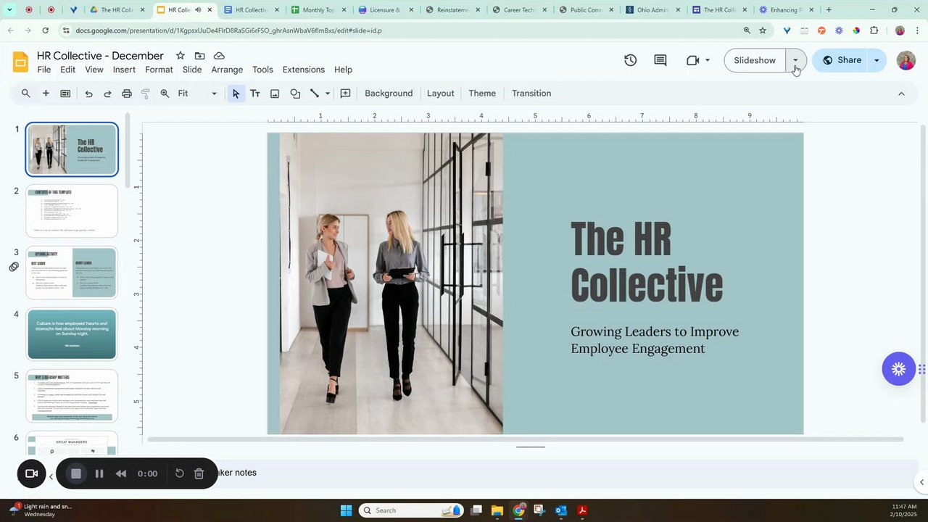Open the Help menu
Image resolution: width=928 pixels, height=522 pixels.
pyautogui.click(x=343, y=70)
